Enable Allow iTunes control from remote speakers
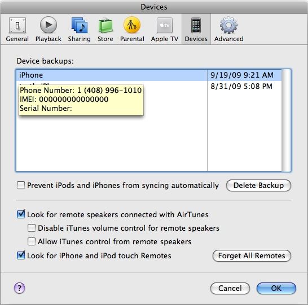 32,241
